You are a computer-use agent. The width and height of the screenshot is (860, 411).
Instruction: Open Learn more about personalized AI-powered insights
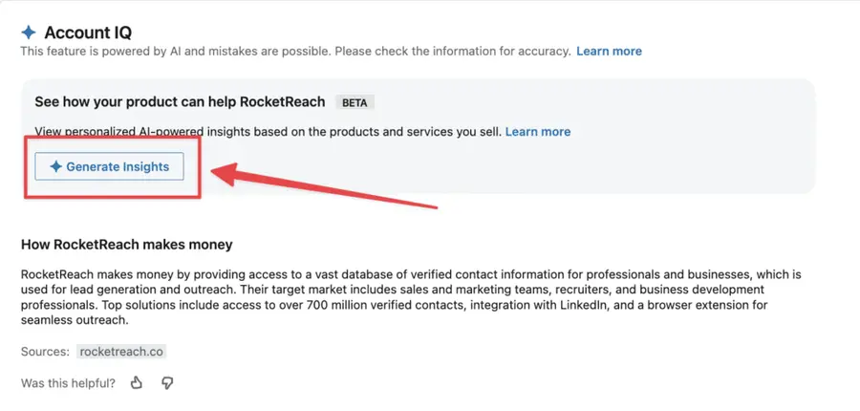click(x=537, y=132)
